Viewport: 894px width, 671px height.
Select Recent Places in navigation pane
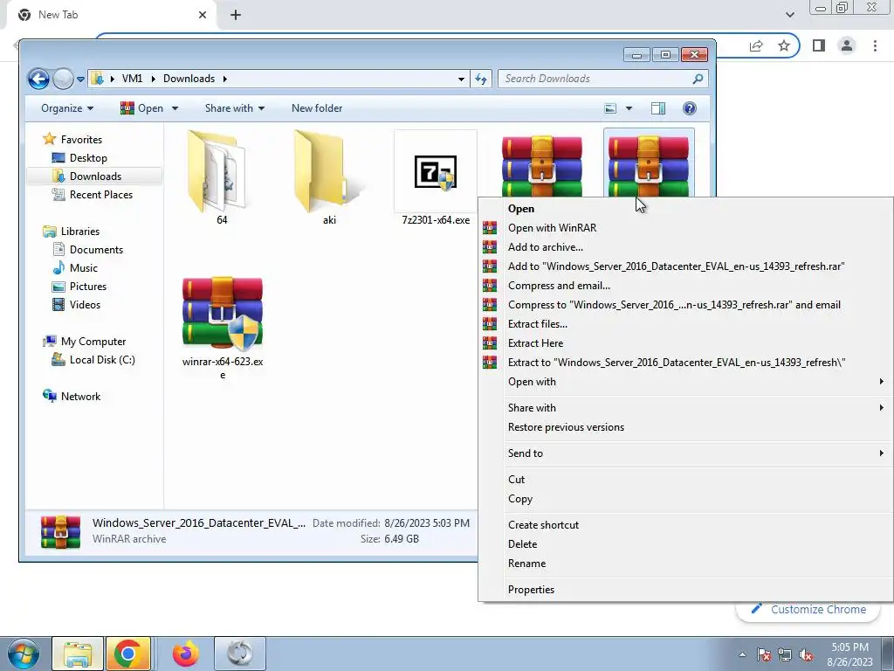click(92, 195)
